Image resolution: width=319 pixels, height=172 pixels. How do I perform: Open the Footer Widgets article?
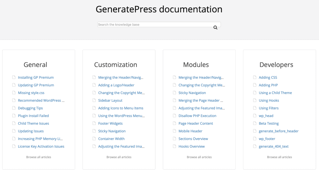click(x=110, y=123)
